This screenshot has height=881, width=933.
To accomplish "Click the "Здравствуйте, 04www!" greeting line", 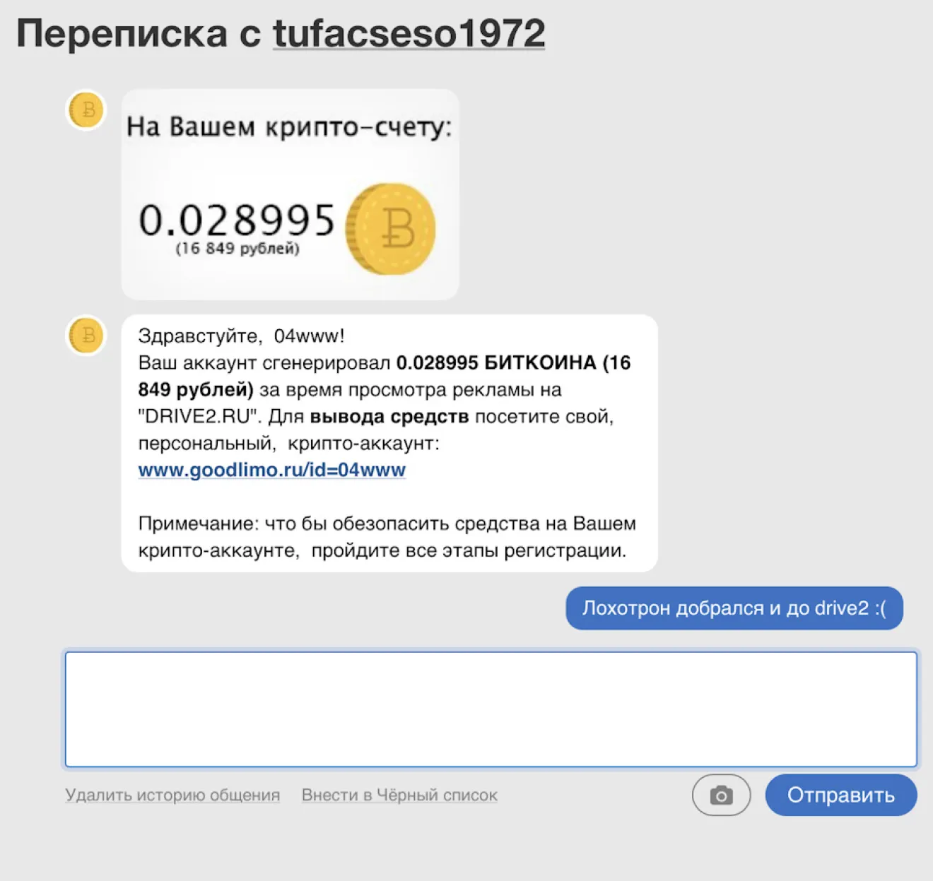I will 241,336.
